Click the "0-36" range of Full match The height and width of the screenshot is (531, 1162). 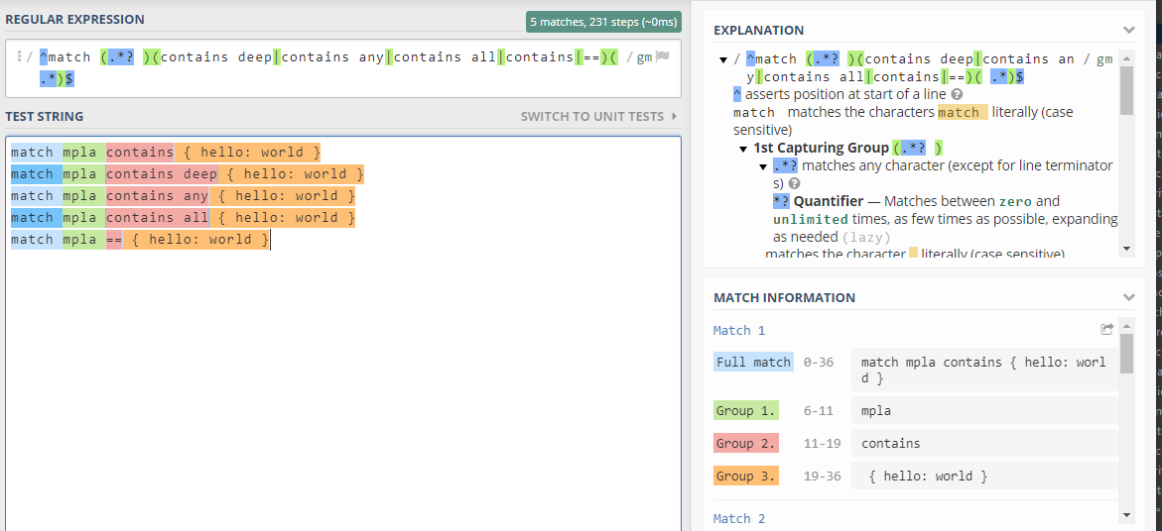[819, 363]
